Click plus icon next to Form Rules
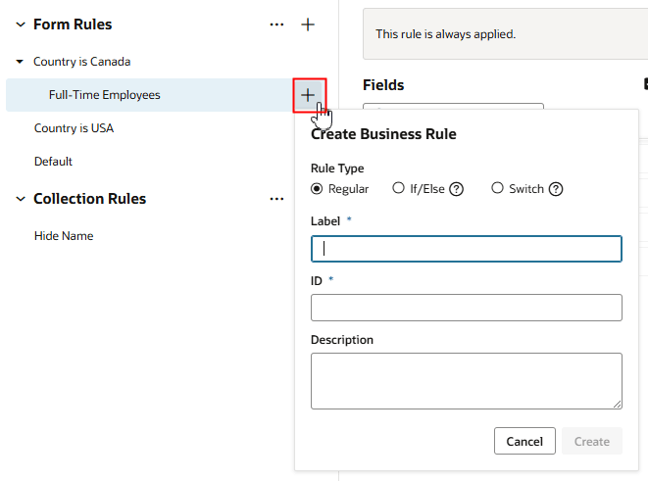Image resolution: width=648 pixels, height=481 pixels. [308, 24]
